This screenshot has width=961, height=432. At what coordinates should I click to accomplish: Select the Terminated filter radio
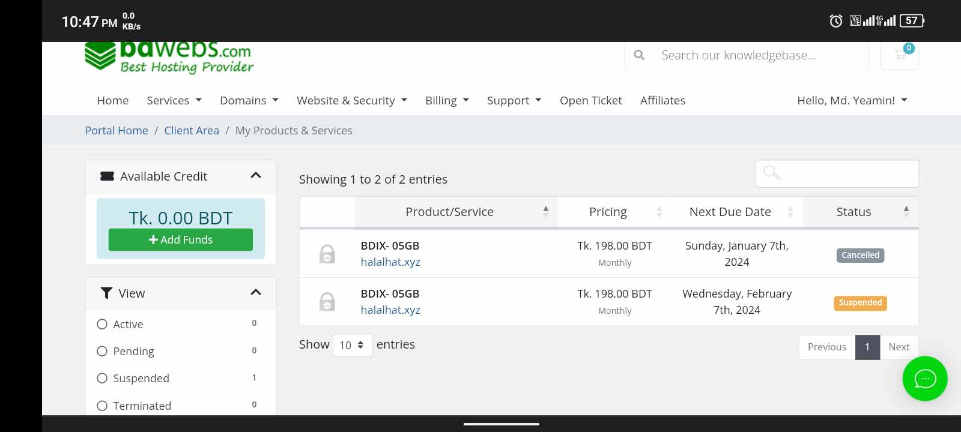point(102,406)
